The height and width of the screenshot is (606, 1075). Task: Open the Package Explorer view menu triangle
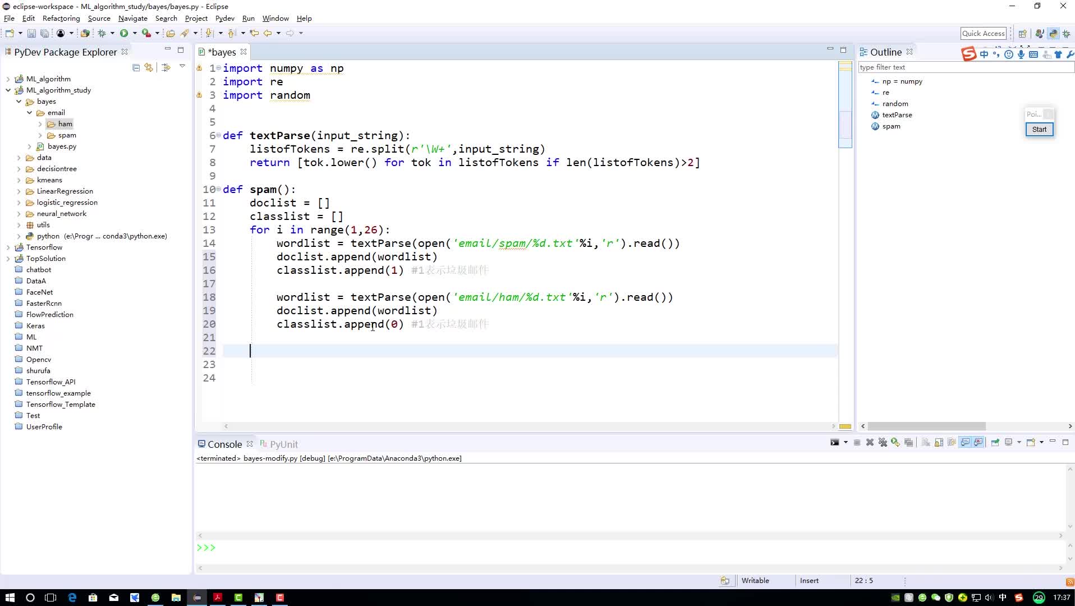(x=182, y=66)
